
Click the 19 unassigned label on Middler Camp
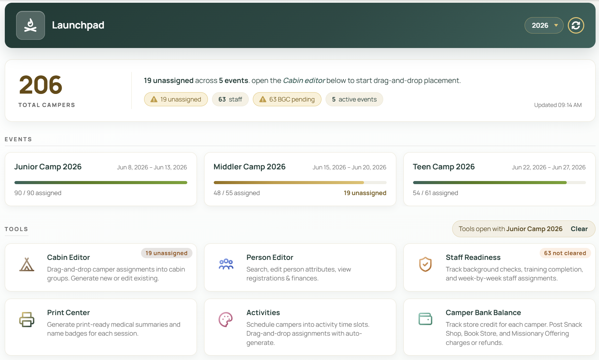tap(365, 193)
